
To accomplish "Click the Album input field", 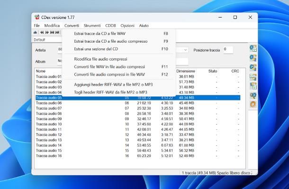I will pos(60,61).
